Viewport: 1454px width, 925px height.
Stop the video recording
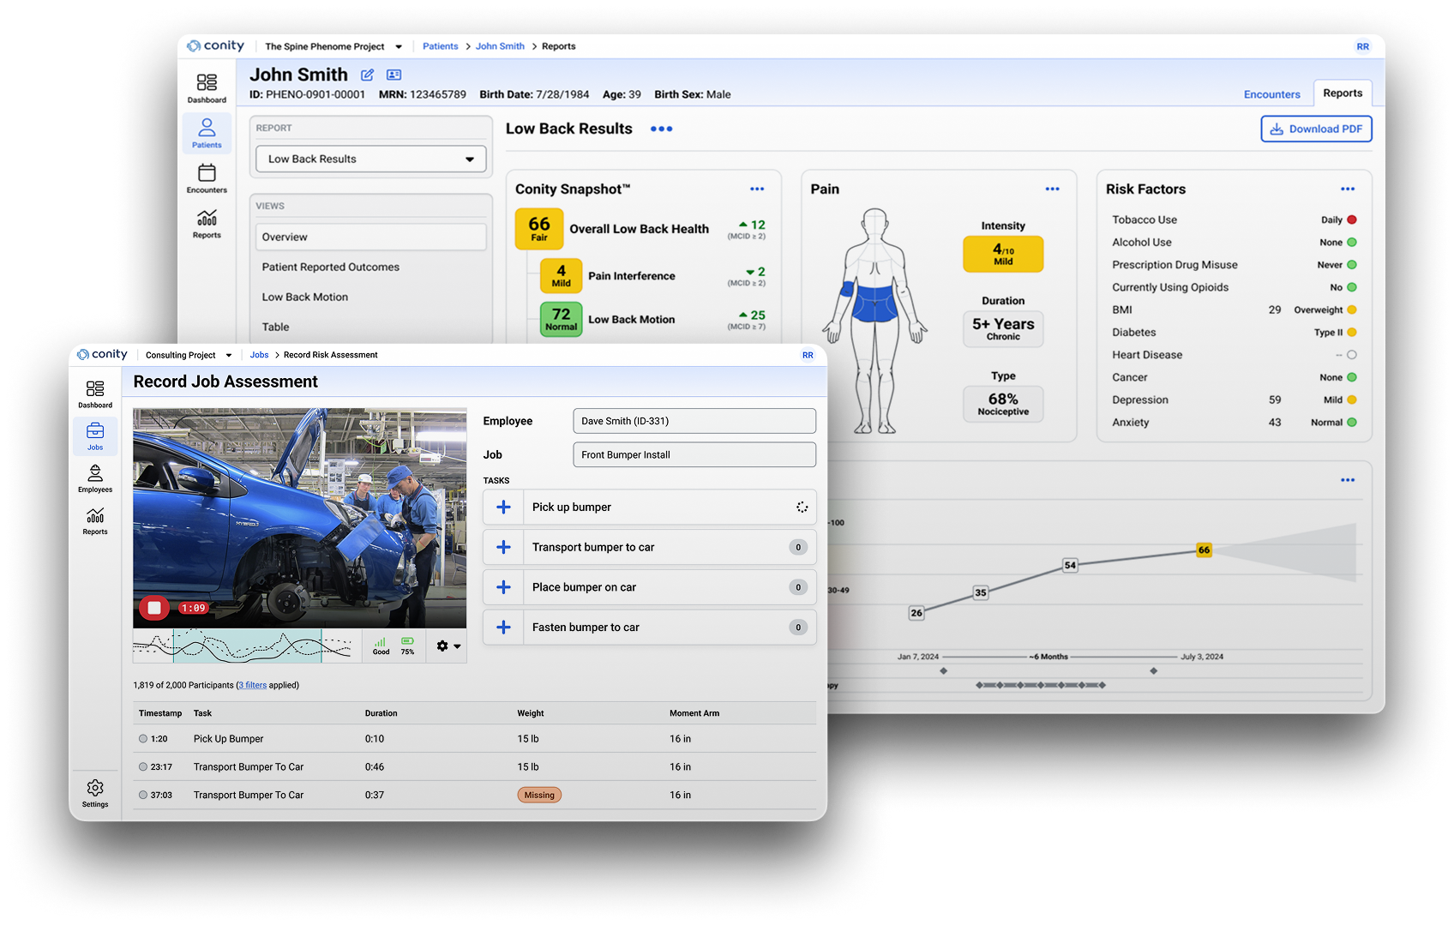click(x=154, y=608)
